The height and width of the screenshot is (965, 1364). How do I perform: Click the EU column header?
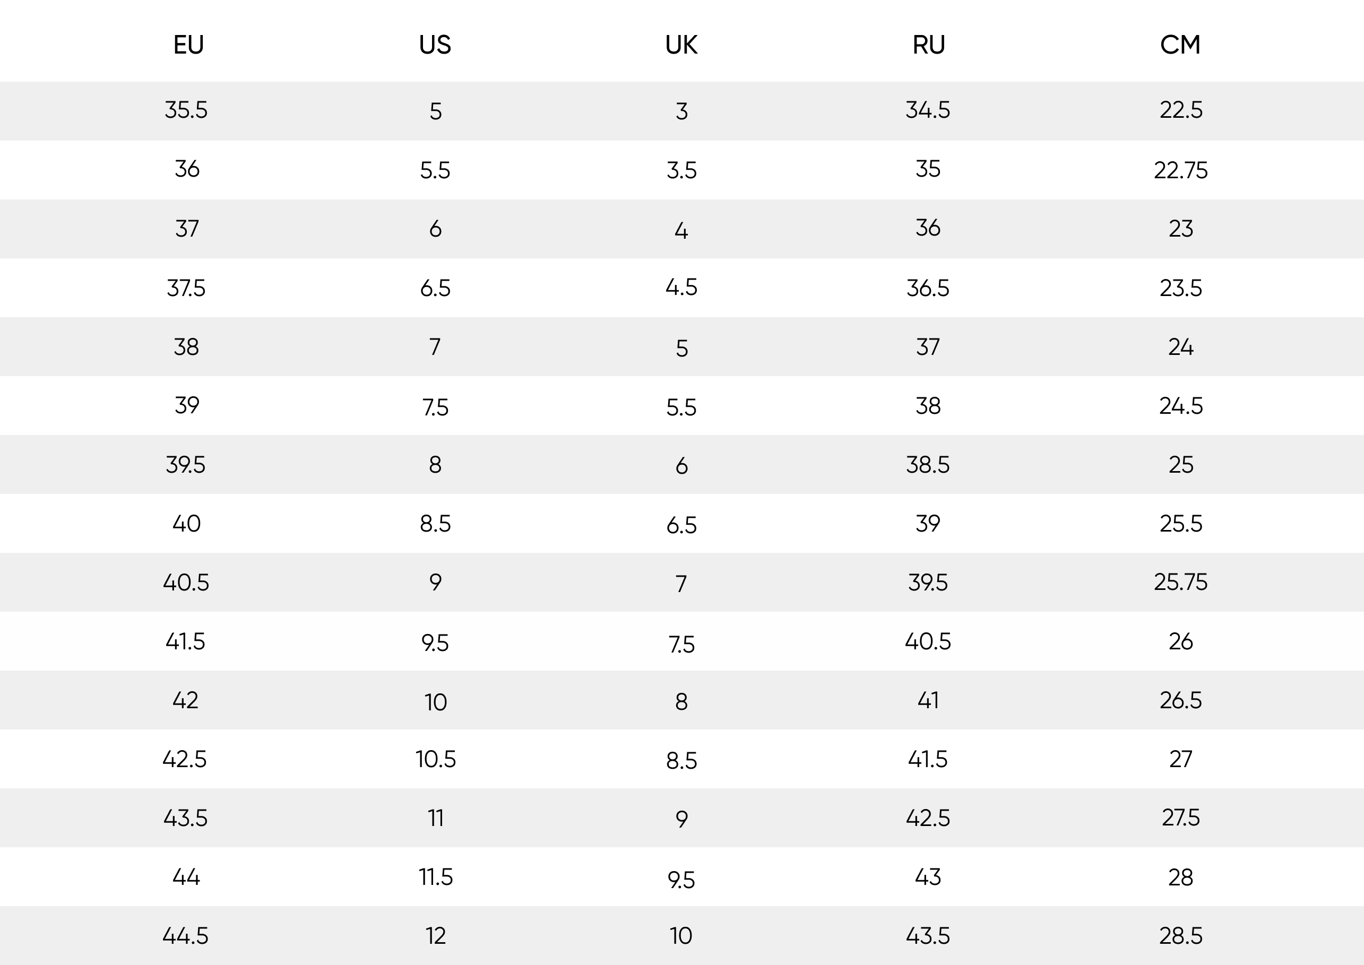pos(188,45)
